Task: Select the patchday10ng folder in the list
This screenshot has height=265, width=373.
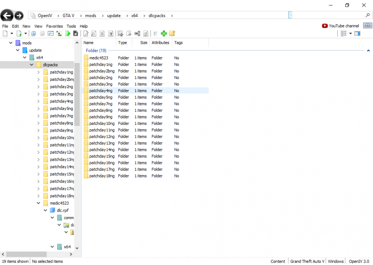Action: (x=102, y=123)
